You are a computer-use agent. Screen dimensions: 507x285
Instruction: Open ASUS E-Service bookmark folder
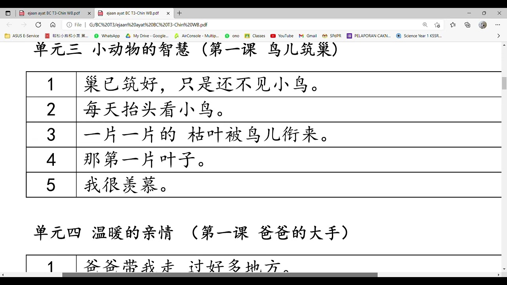[22, 36]
